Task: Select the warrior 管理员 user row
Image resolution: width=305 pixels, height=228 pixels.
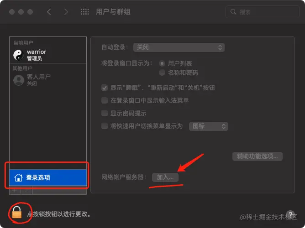Action: point(48,55)
